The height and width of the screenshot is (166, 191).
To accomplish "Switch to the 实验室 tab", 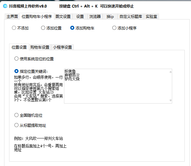I will click(x=151, y=16).
